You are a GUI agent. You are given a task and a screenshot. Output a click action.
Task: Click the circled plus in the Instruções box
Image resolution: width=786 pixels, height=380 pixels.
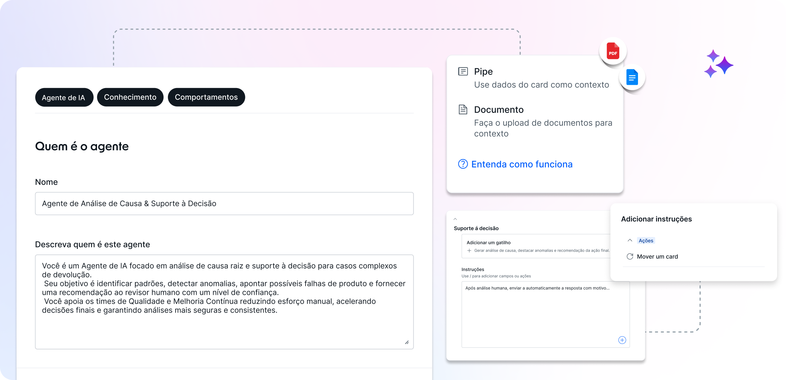click(622, 340)
